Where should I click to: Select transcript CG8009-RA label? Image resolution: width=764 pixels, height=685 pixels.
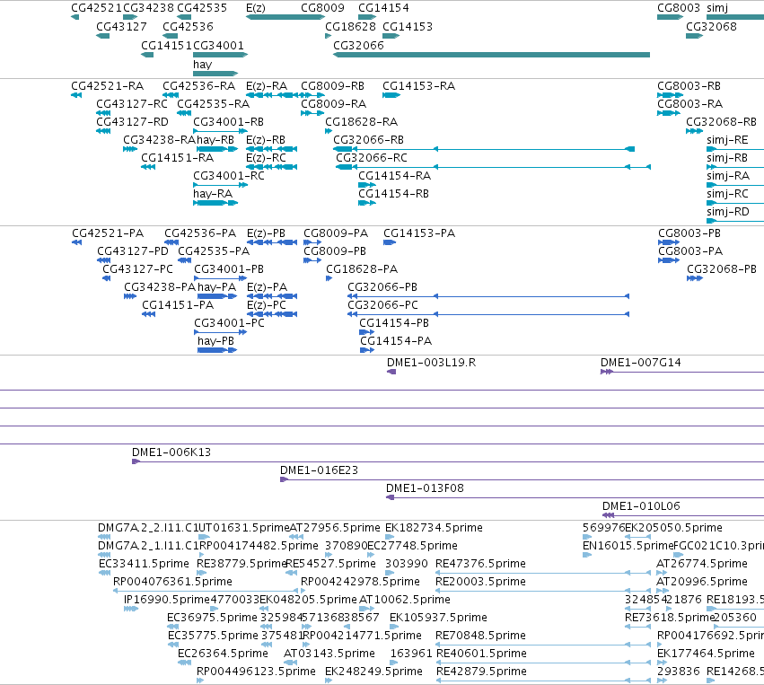pyautogui.click(x=333, y=104)
